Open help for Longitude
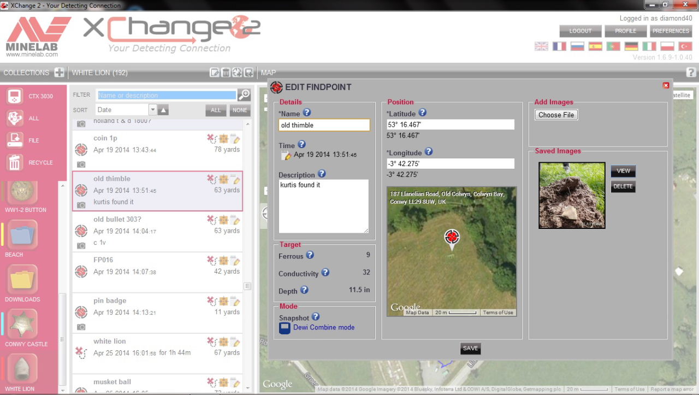699x395 pixels. [x=429, y=152]
